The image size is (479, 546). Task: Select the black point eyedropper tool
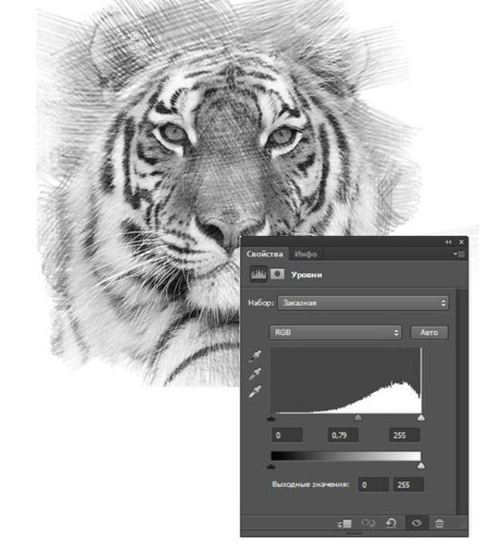255,357
